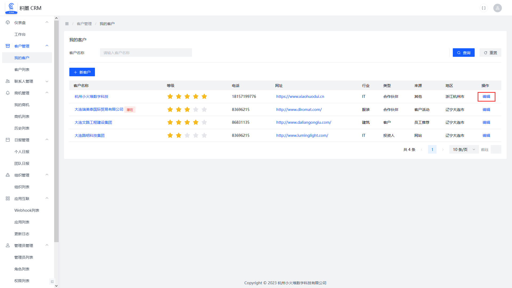Click the 重置 reset button
512x288 pixels.
point(490,53)
